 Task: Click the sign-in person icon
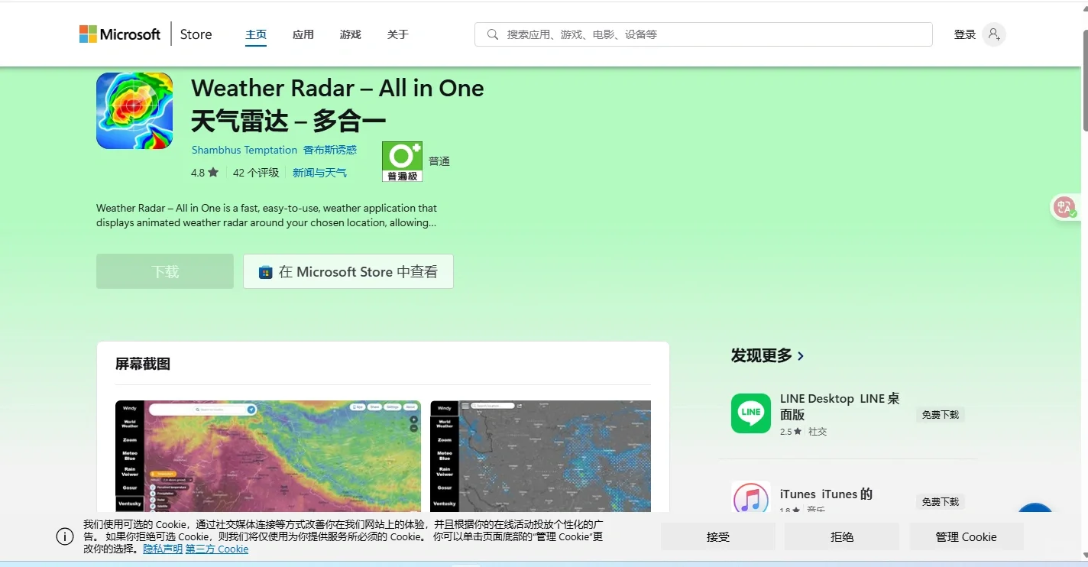tap(992, 34)
